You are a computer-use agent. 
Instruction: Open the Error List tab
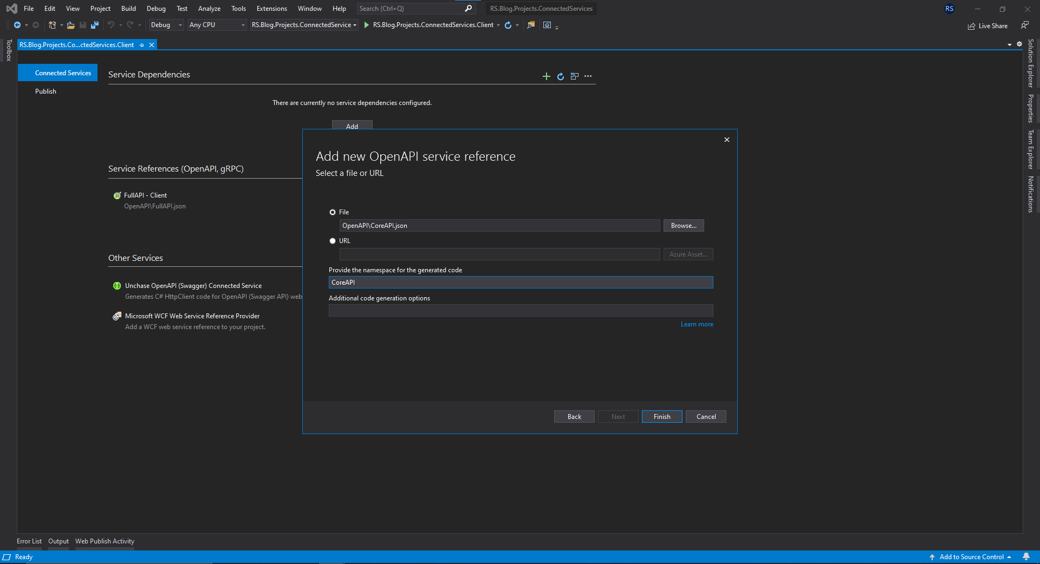29,541
